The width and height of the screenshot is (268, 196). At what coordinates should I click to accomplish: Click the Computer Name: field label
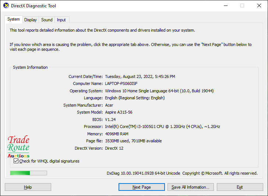[88, 83]
